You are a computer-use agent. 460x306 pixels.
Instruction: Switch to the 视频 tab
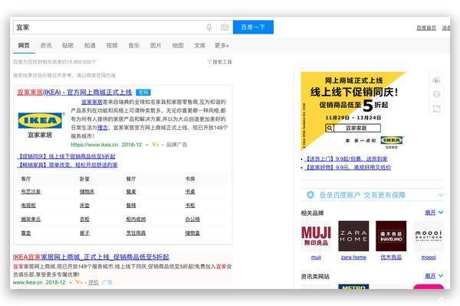(x=112, y=45)
